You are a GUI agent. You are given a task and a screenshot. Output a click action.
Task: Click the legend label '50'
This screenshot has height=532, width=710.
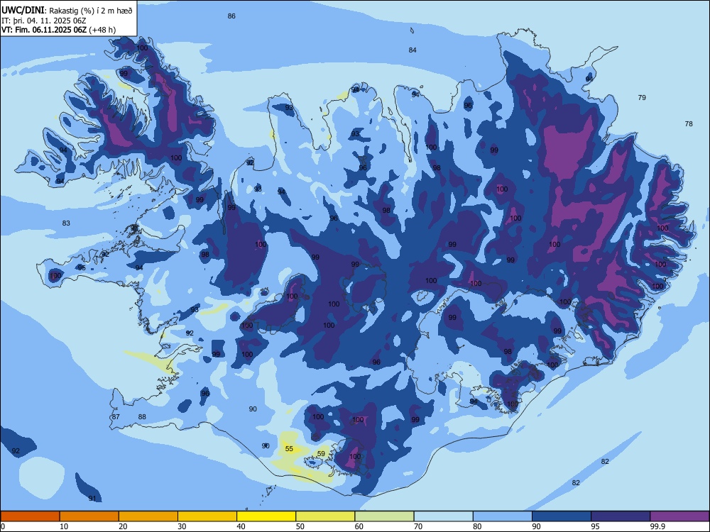300,526
